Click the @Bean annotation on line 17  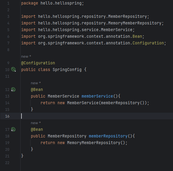click(x=37, y=130)
